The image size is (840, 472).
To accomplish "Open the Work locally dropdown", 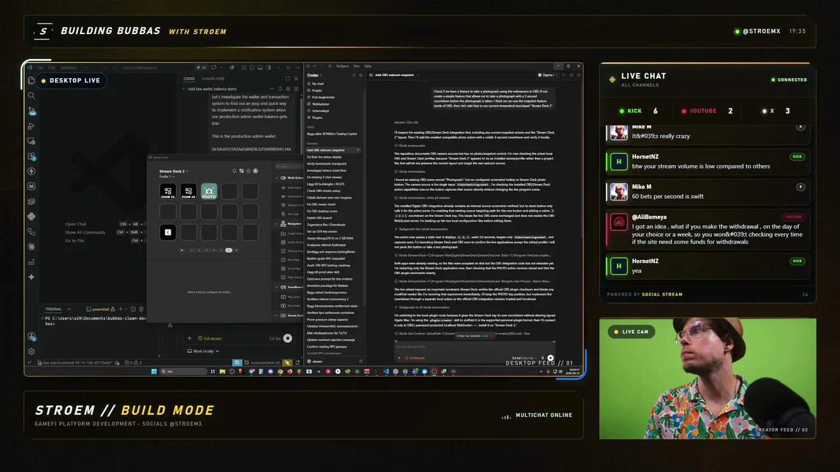I will [203, 351].
